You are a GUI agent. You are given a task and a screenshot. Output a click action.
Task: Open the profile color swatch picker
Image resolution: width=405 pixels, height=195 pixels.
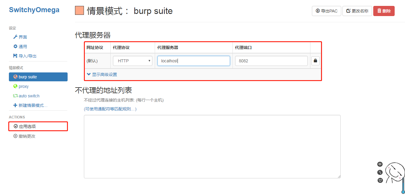79,11
